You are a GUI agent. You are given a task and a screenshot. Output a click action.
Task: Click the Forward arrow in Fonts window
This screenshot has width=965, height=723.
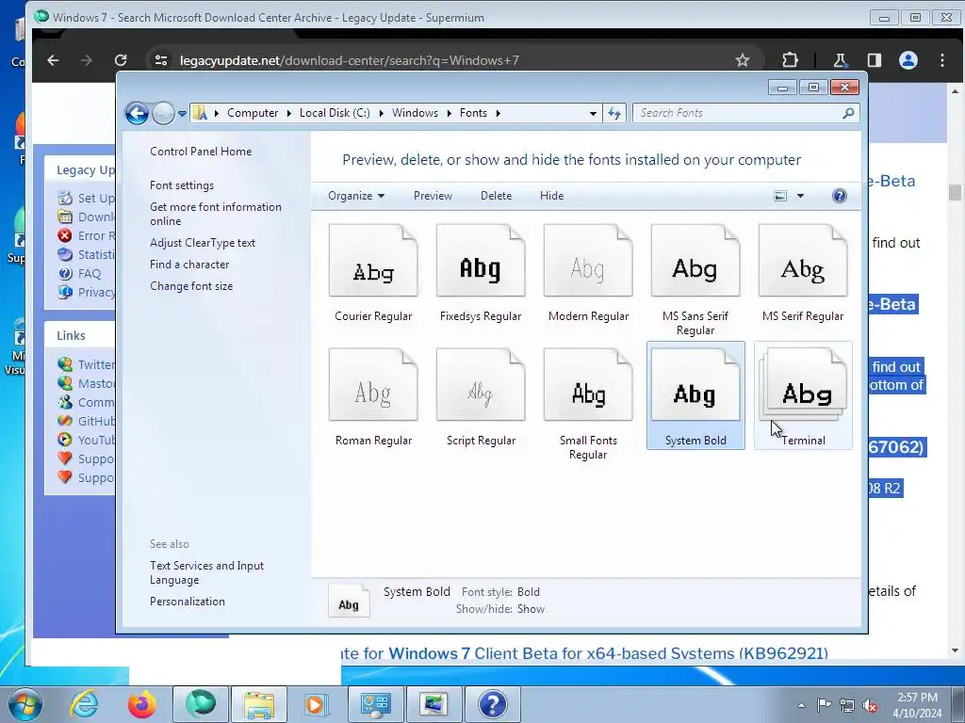click(x=163, y=113)
